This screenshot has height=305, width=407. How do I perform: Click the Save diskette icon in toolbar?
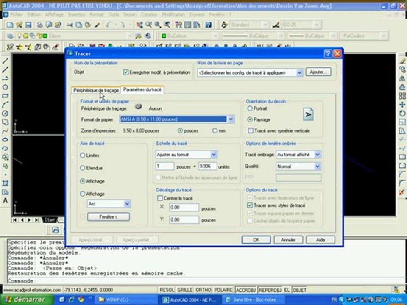tap(28, 25)
